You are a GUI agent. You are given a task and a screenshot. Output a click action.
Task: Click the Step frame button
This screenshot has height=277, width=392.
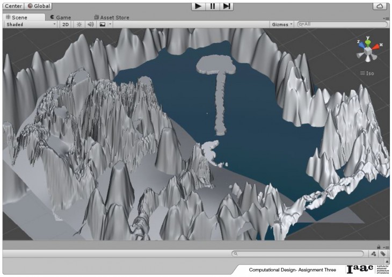(227, 6)
